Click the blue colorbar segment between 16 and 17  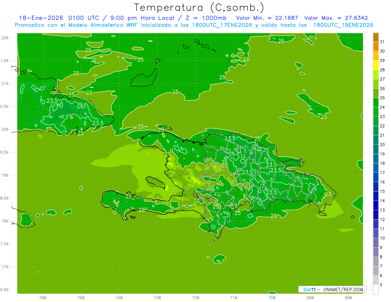point(376,177)
